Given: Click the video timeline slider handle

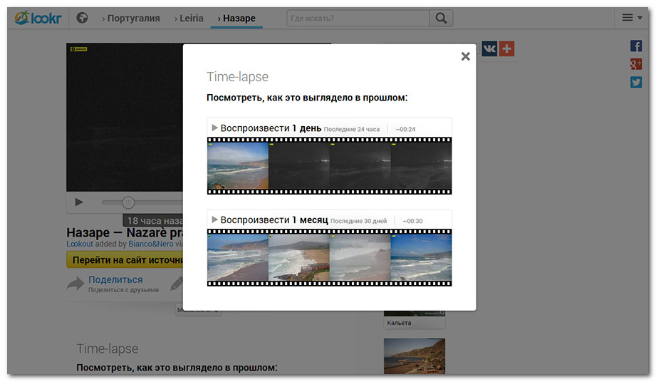Looking at the screenshot, I should click(128, 202).
